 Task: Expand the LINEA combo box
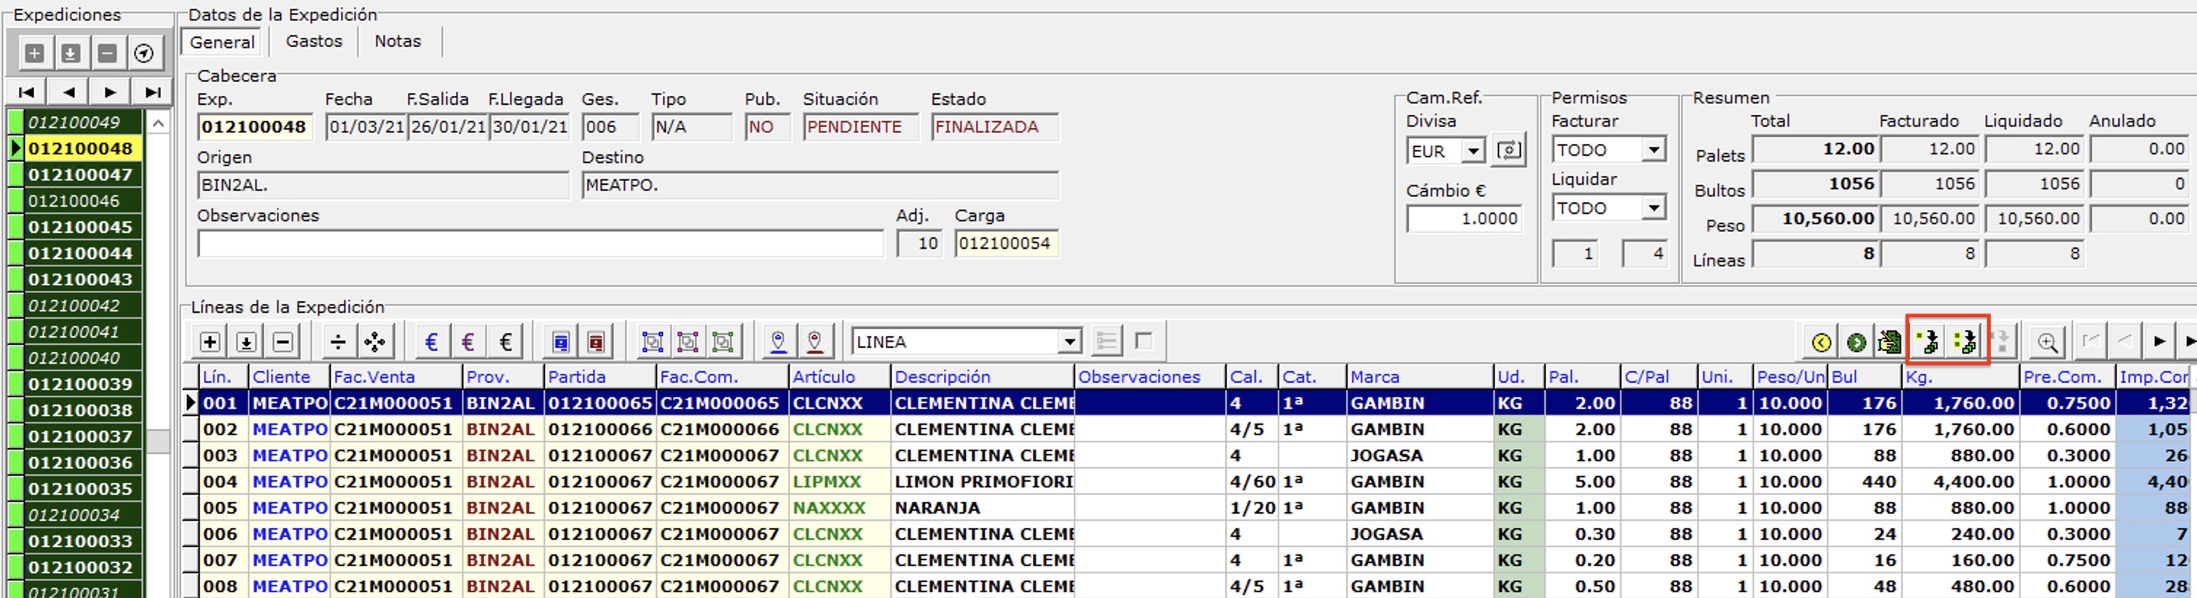[1069, 342]
